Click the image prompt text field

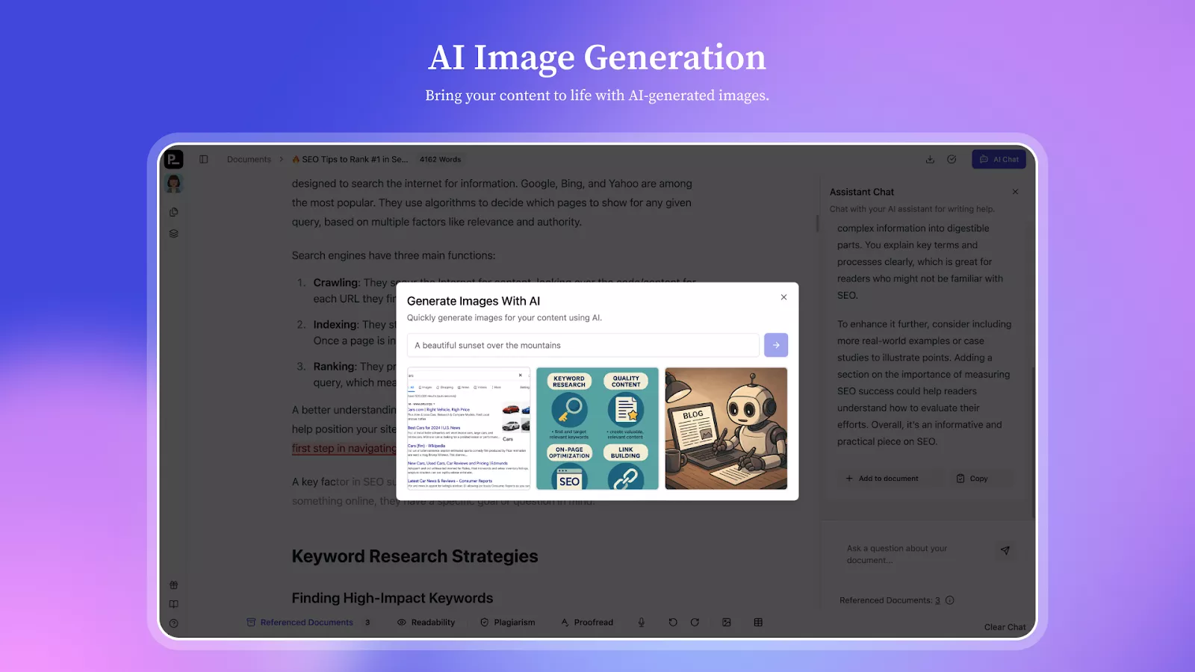pos(583,345)
